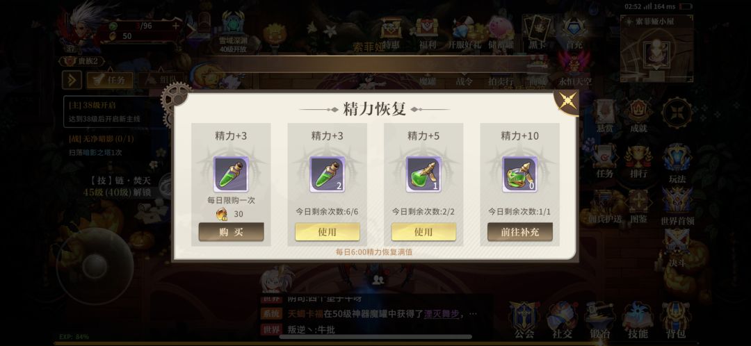Add stamina with the plus button

click(x=176, y=26)
